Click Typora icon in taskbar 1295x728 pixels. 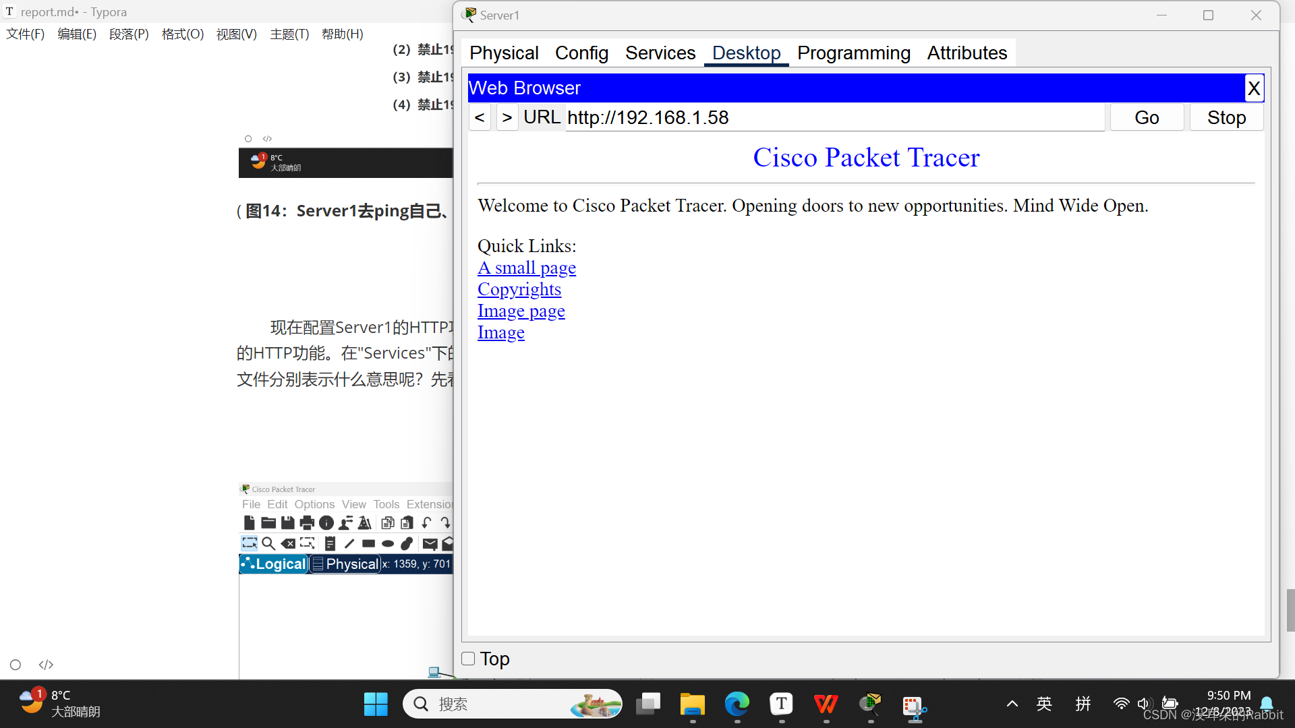pos(781,703)
